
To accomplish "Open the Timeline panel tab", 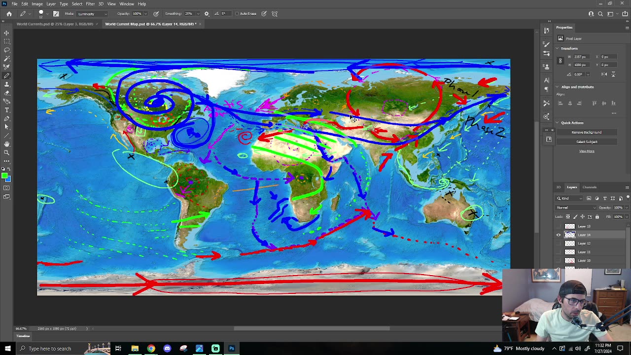I will pos(23,336).
